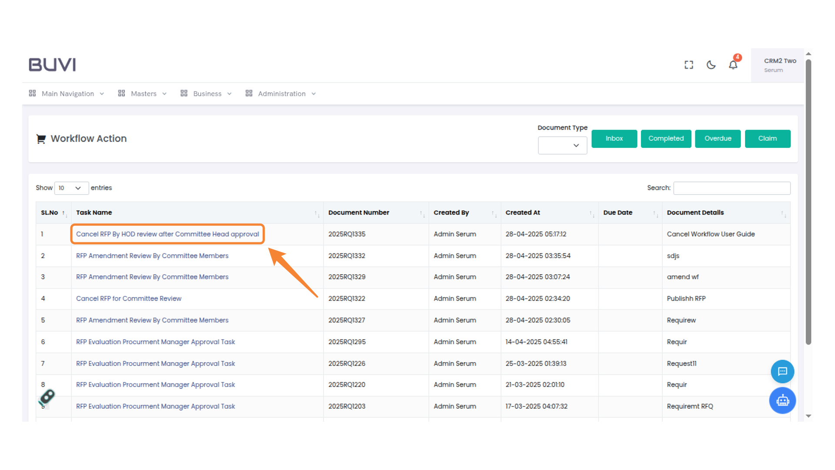Click the table Search input field
835x470 pixels.
point(731,188)
